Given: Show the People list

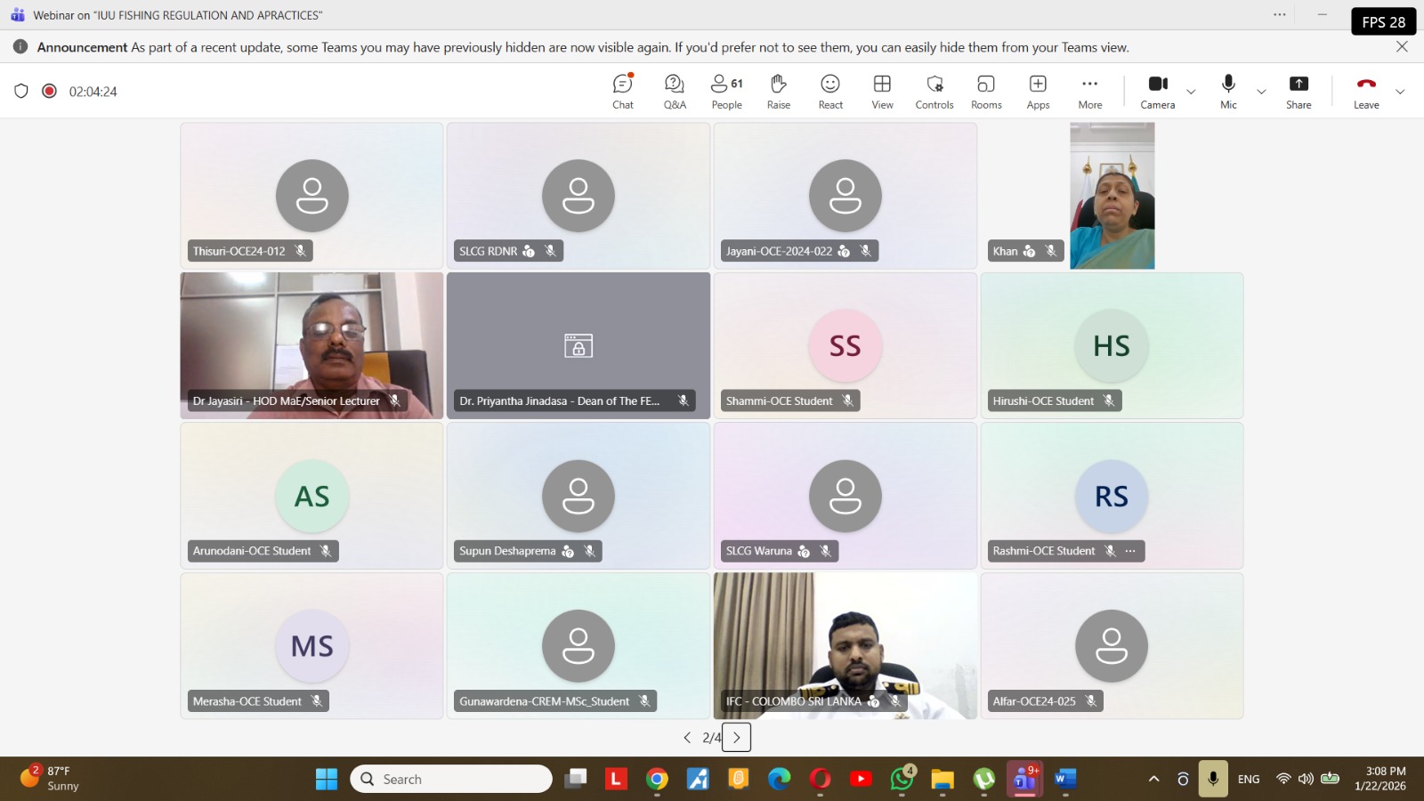Looking at the screenshot, I should (725, 89).
